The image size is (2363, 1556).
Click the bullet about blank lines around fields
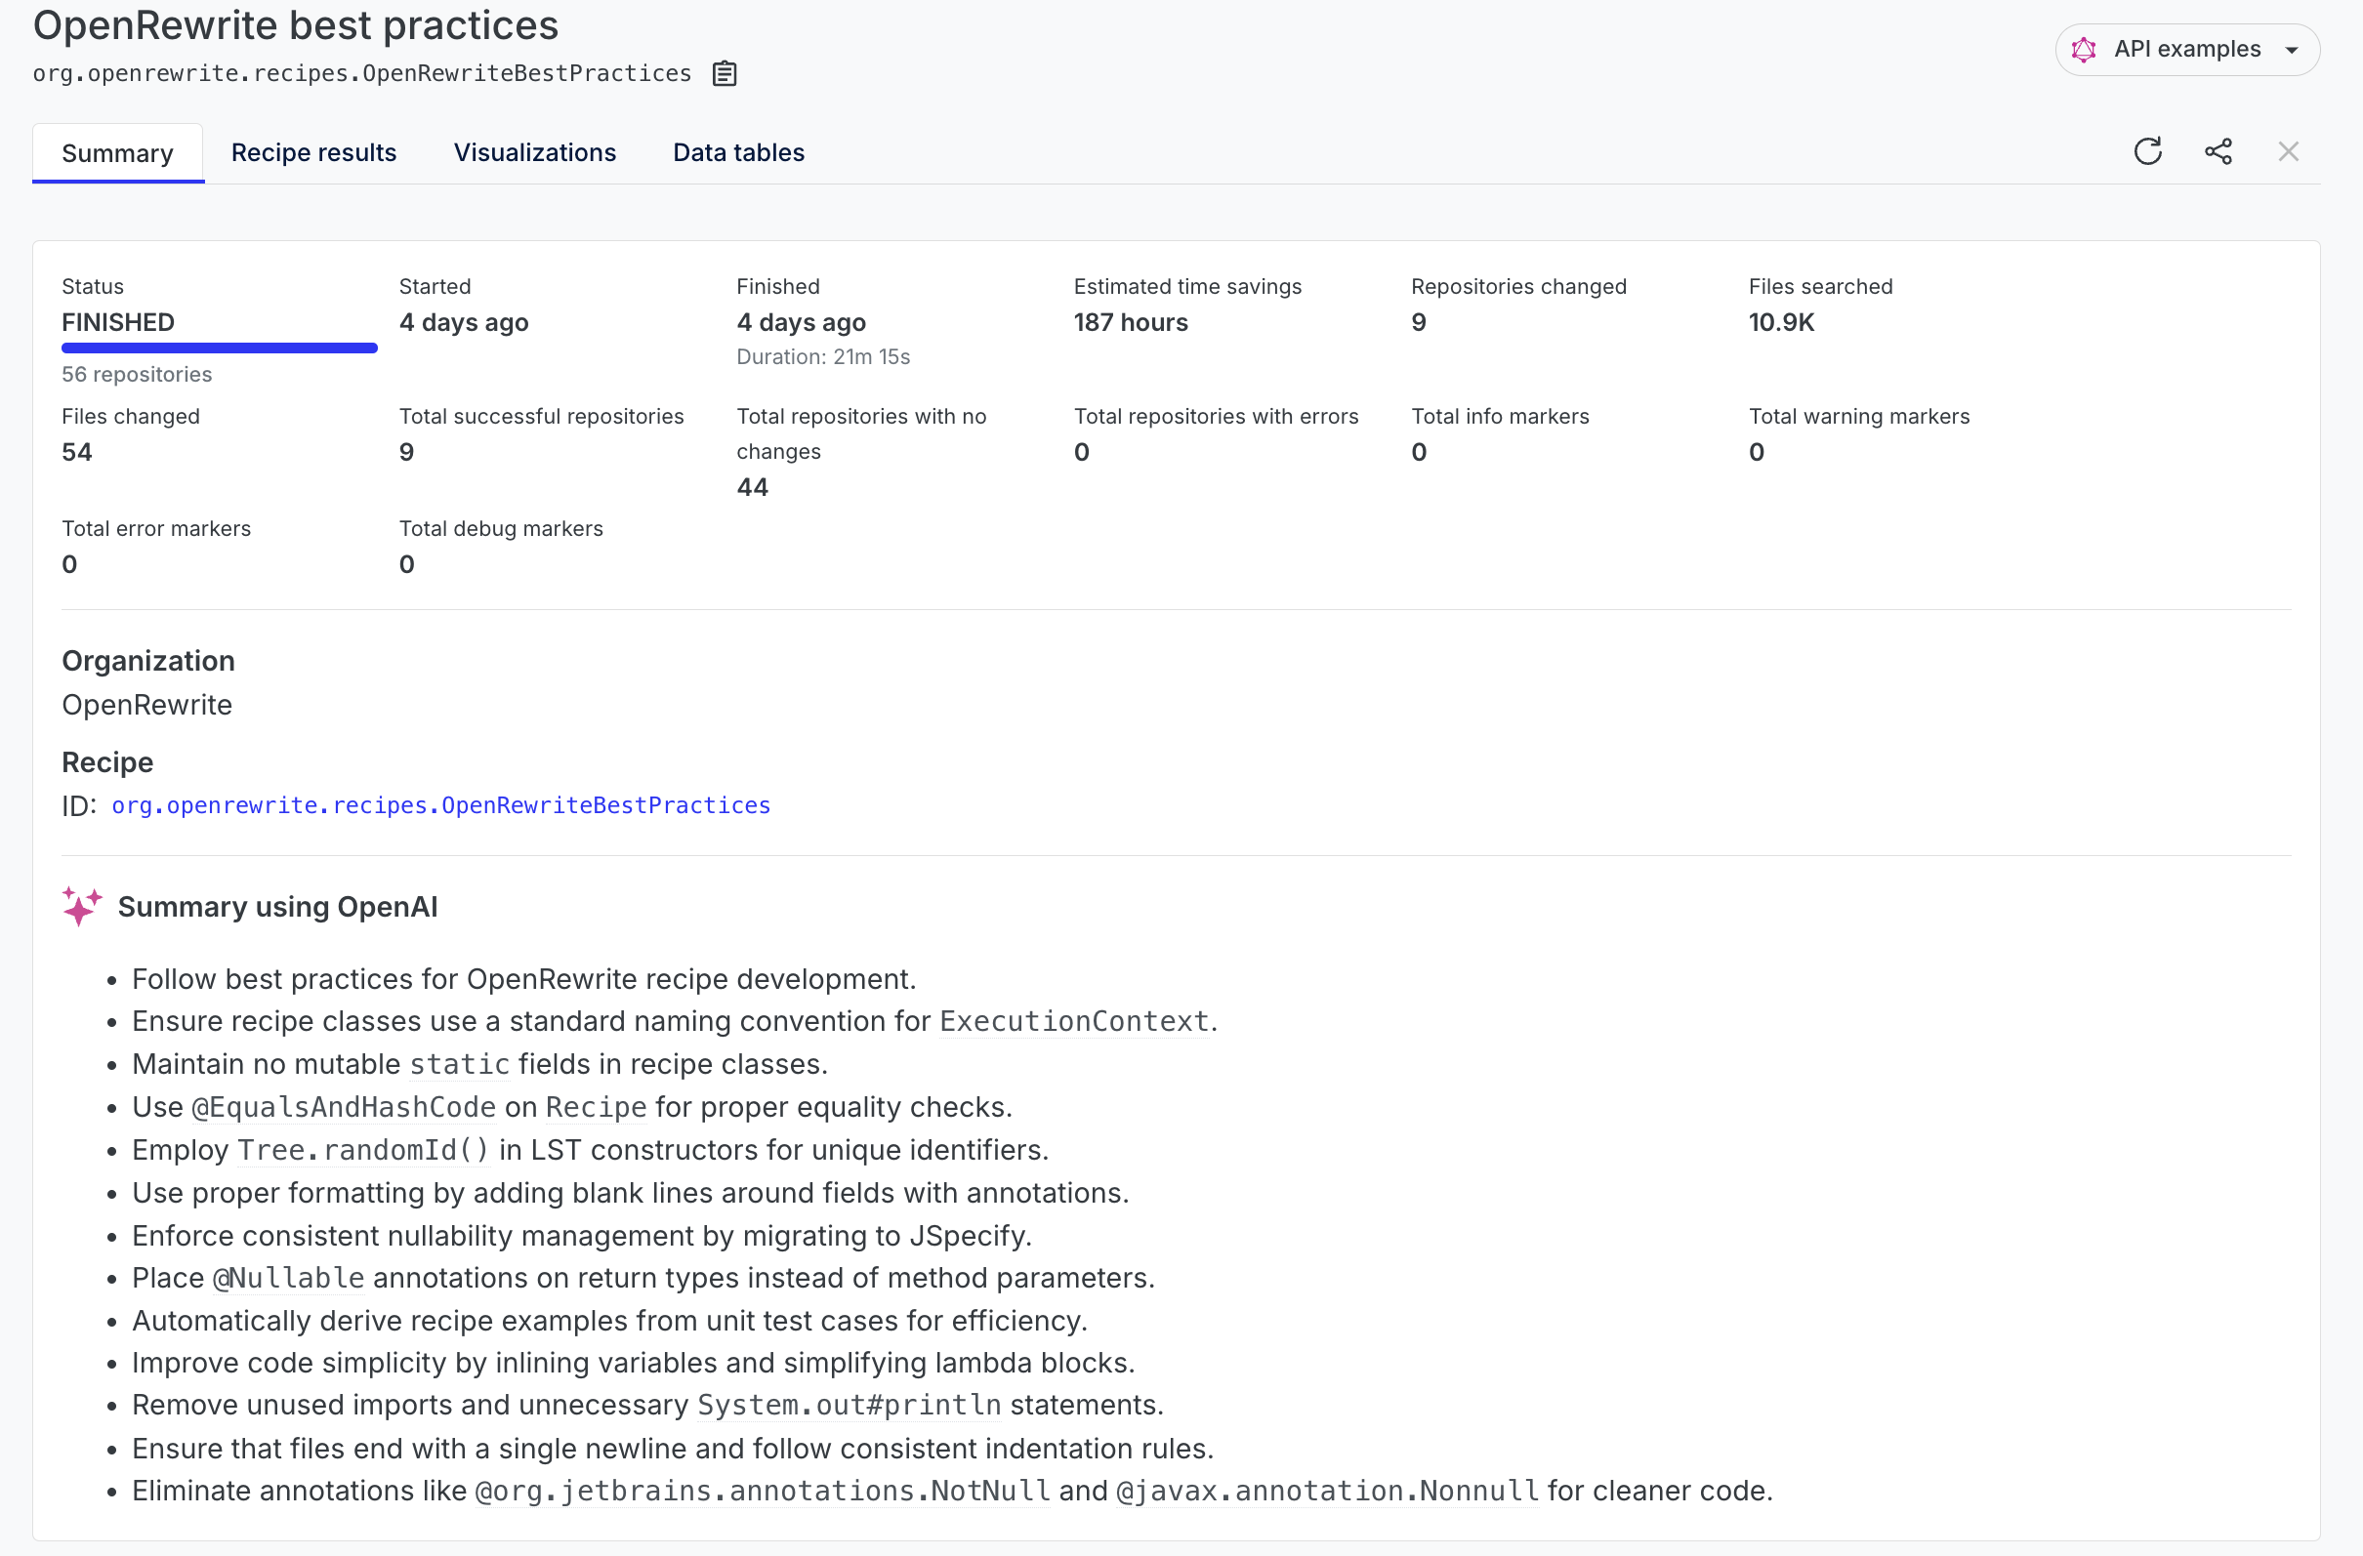(x=631, y=1192)
